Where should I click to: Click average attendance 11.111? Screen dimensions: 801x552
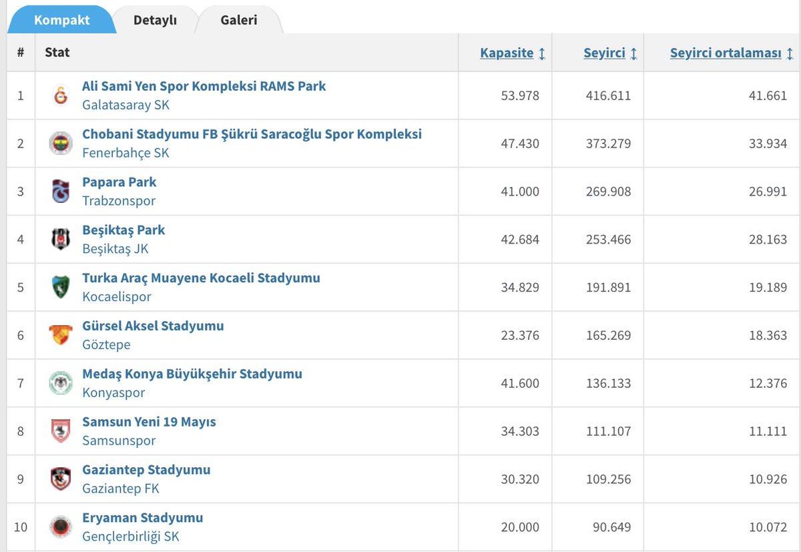(768, 432)
